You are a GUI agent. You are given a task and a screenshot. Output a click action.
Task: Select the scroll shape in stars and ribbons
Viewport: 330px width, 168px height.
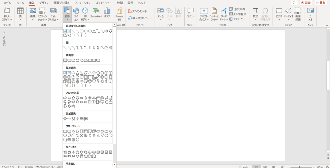click(x=82, y=156)
